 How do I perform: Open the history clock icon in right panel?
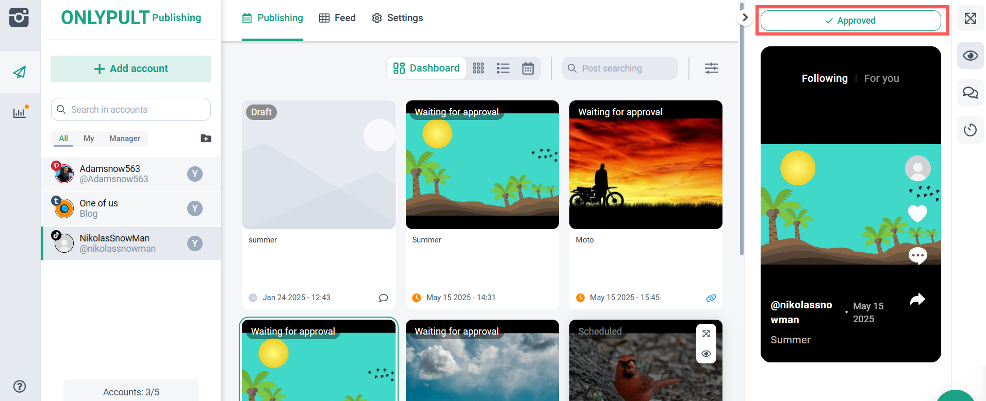(970, 130)
